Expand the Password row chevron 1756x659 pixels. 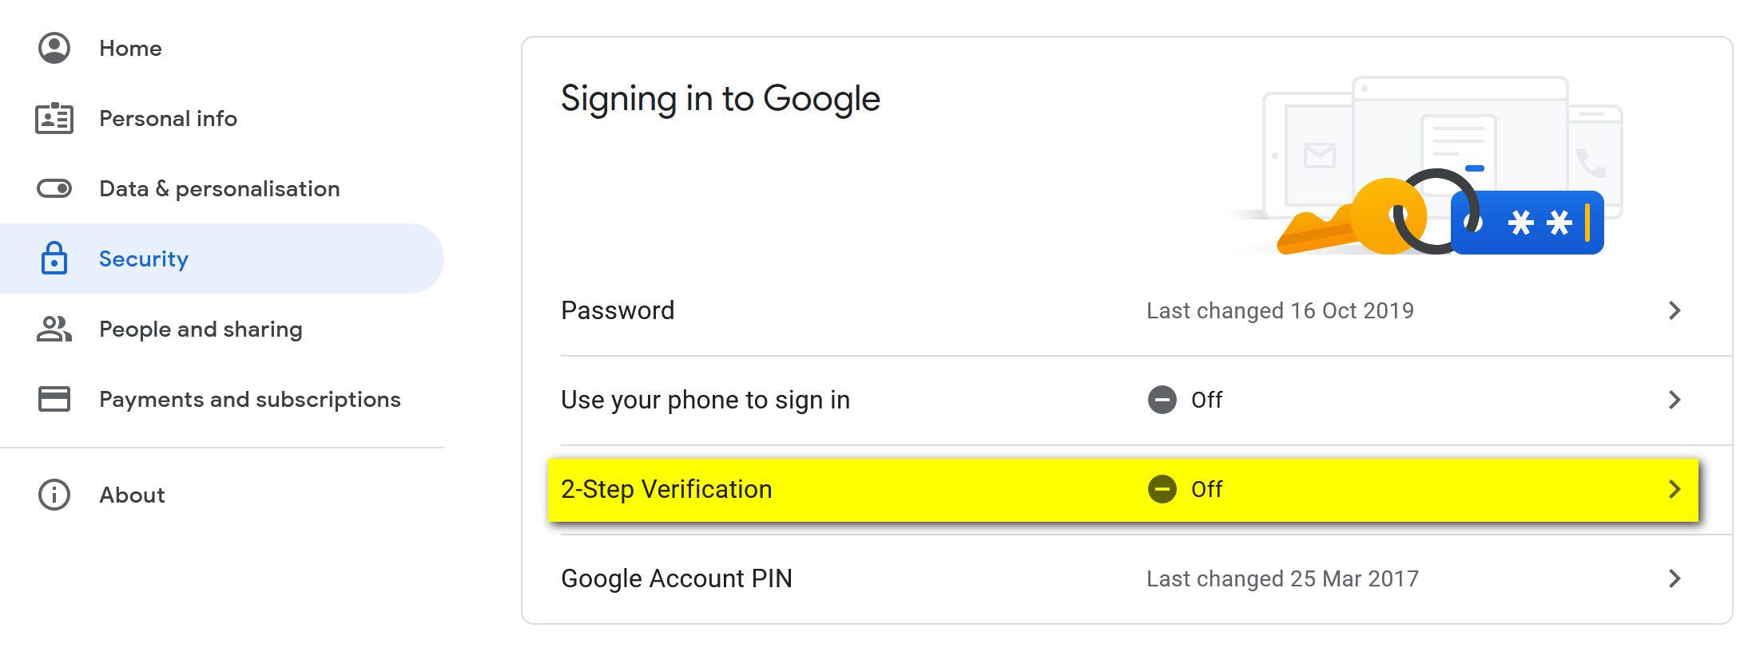[x=1675, y=310]
